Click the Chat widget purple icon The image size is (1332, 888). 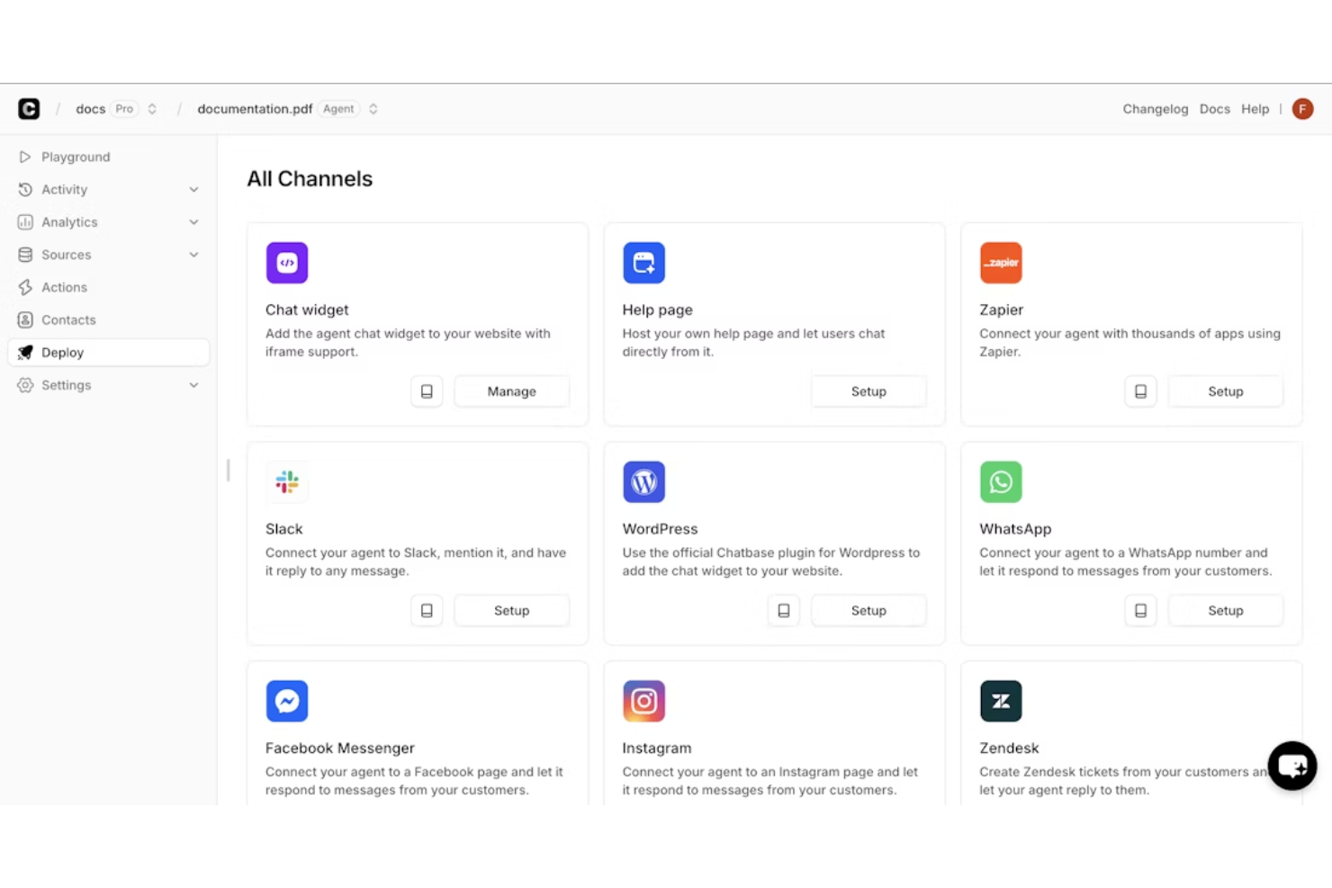click(x=286, y=263)
